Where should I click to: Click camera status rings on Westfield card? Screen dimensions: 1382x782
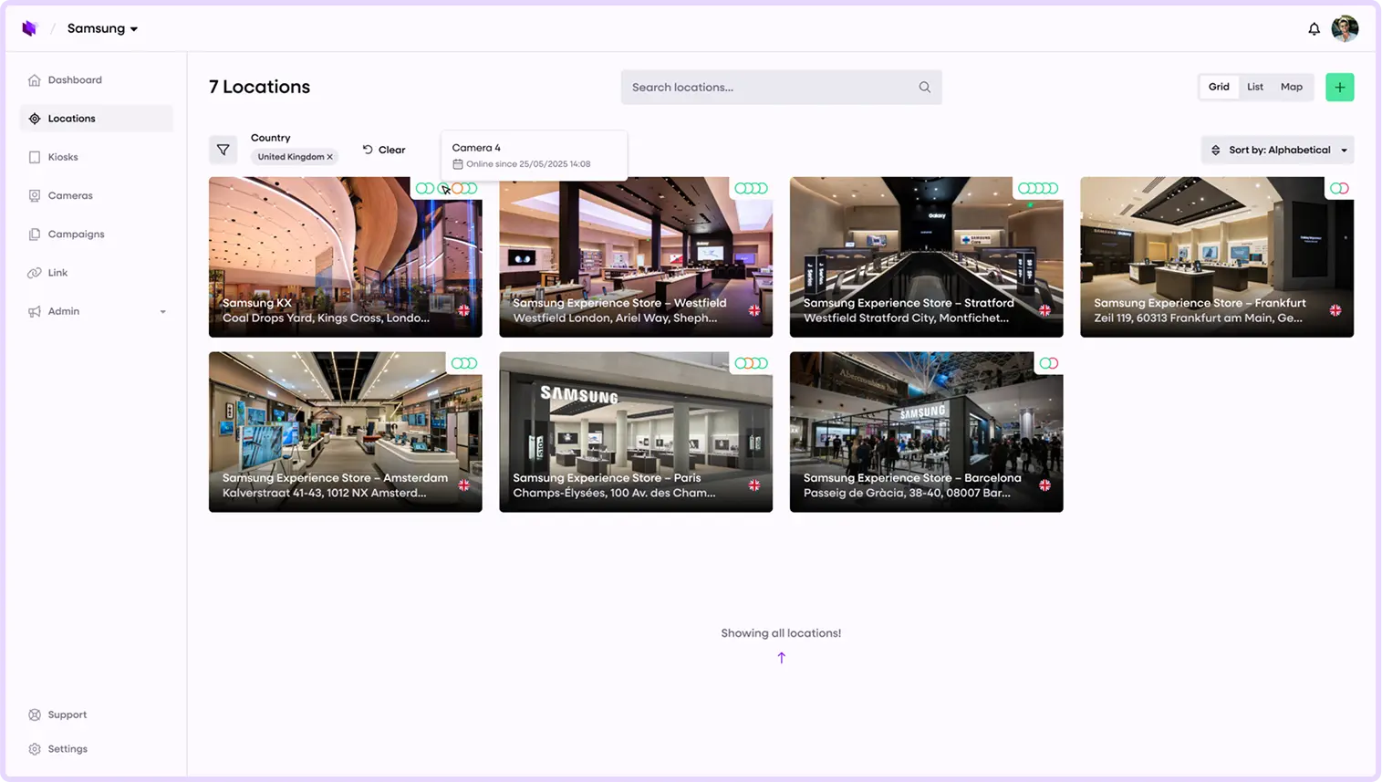[752, 188]
